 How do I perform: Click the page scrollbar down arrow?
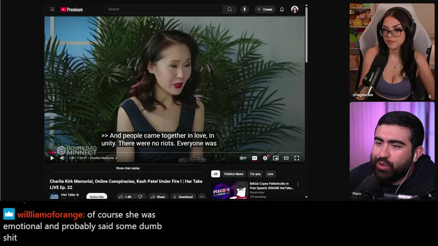306,197
